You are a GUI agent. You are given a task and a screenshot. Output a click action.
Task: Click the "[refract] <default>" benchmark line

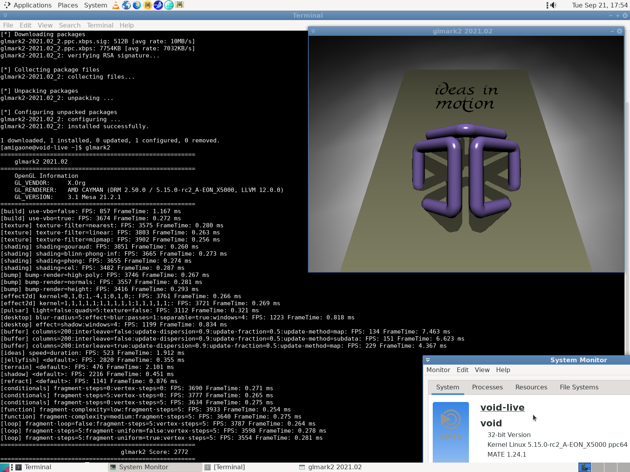[89, 381]
